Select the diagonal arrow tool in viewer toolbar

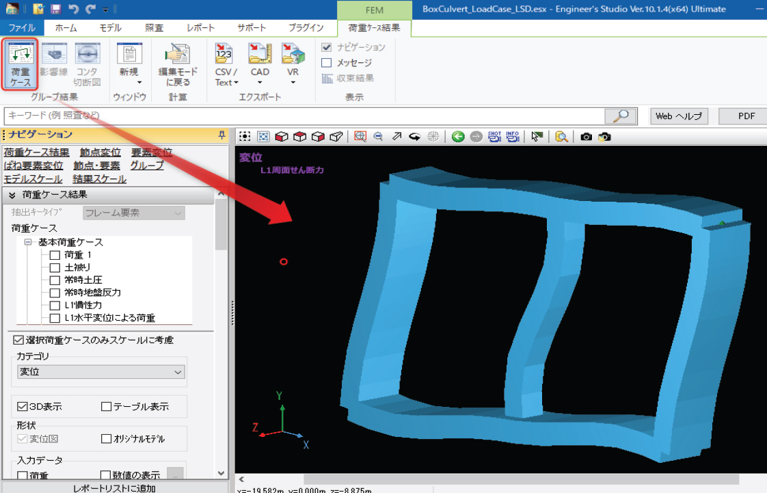(396, 137)
